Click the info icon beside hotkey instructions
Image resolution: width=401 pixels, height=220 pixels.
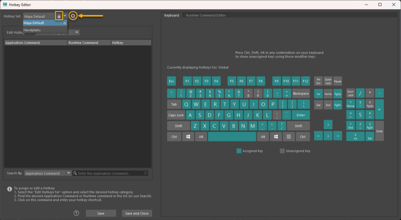pos(9,189)
